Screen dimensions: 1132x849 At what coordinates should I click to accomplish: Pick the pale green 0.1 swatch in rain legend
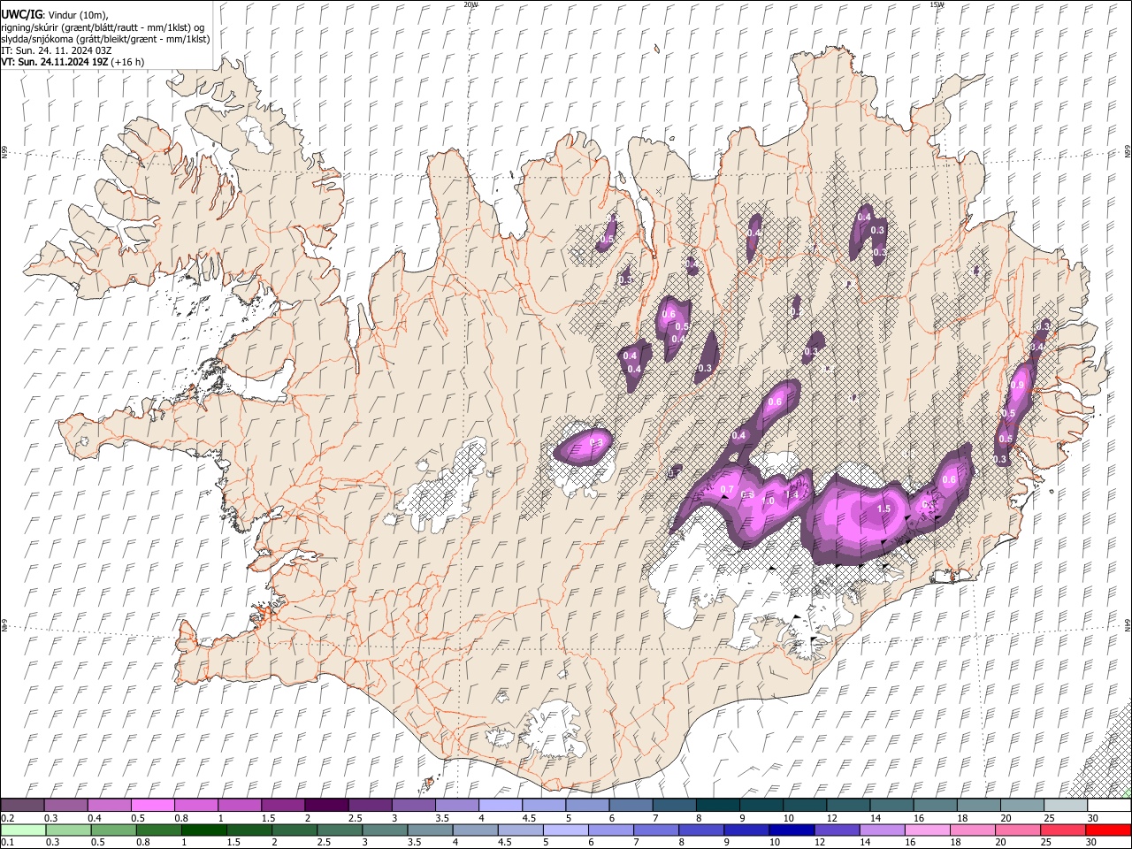point(23,830)
